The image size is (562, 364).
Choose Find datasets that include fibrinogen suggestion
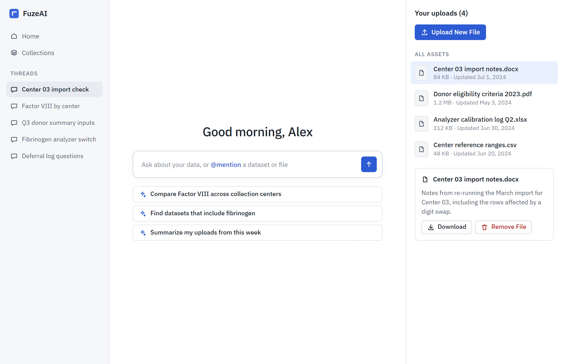click(x=257, y=213)
